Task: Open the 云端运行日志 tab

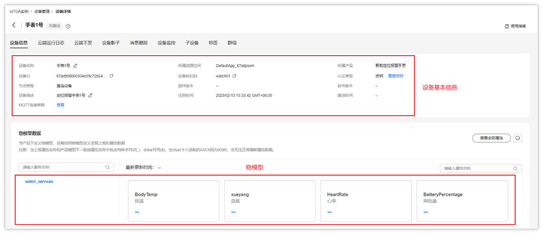Action: point(51,43)
